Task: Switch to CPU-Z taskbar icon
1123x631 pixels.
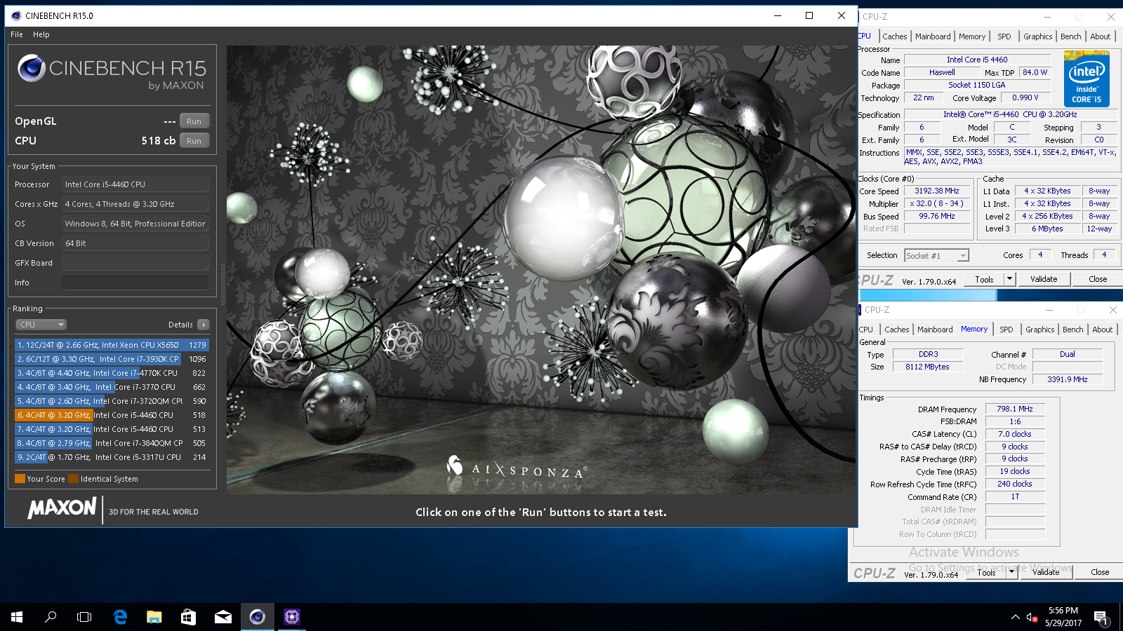Action: coord(291,617)
